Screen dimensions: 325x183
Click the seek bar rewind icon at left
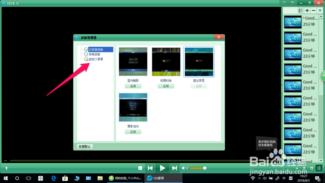[6, 161]
